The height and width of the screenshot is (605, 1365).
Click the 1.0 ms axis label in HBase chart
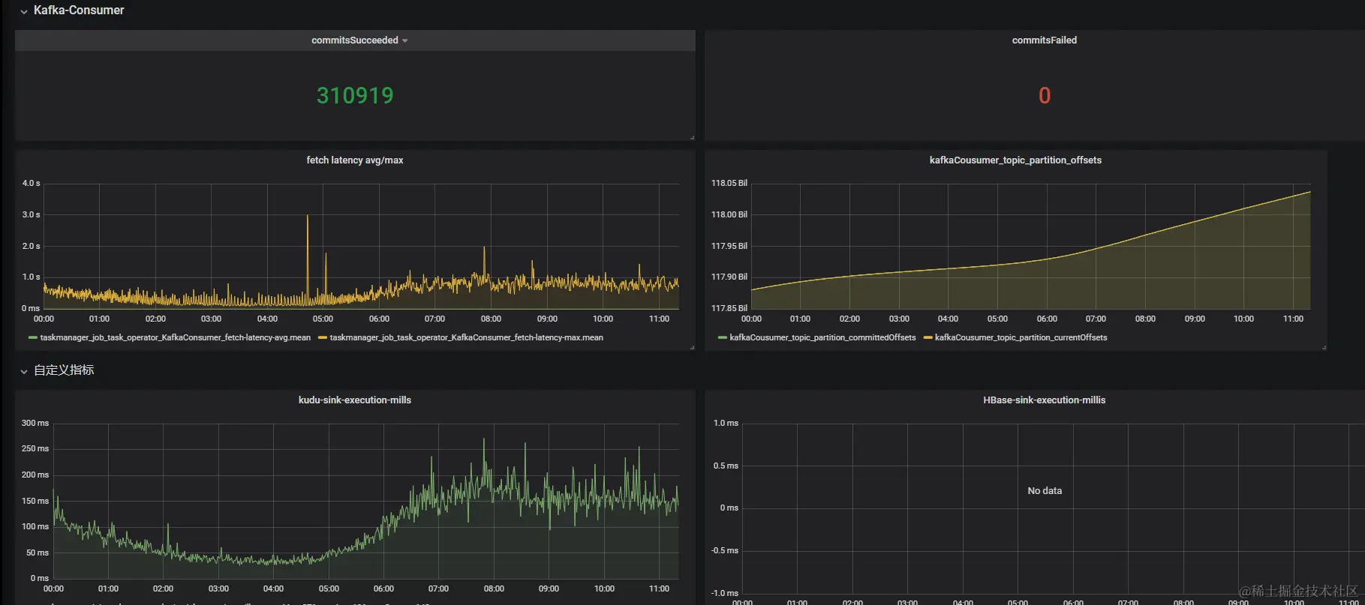click(x=726, y=423)
